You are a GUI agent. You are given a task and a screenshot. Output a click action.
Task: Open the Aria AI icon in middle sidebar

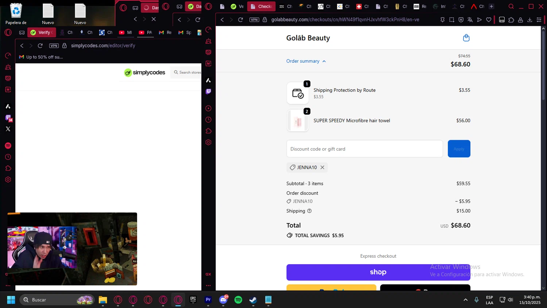point(208,80)
